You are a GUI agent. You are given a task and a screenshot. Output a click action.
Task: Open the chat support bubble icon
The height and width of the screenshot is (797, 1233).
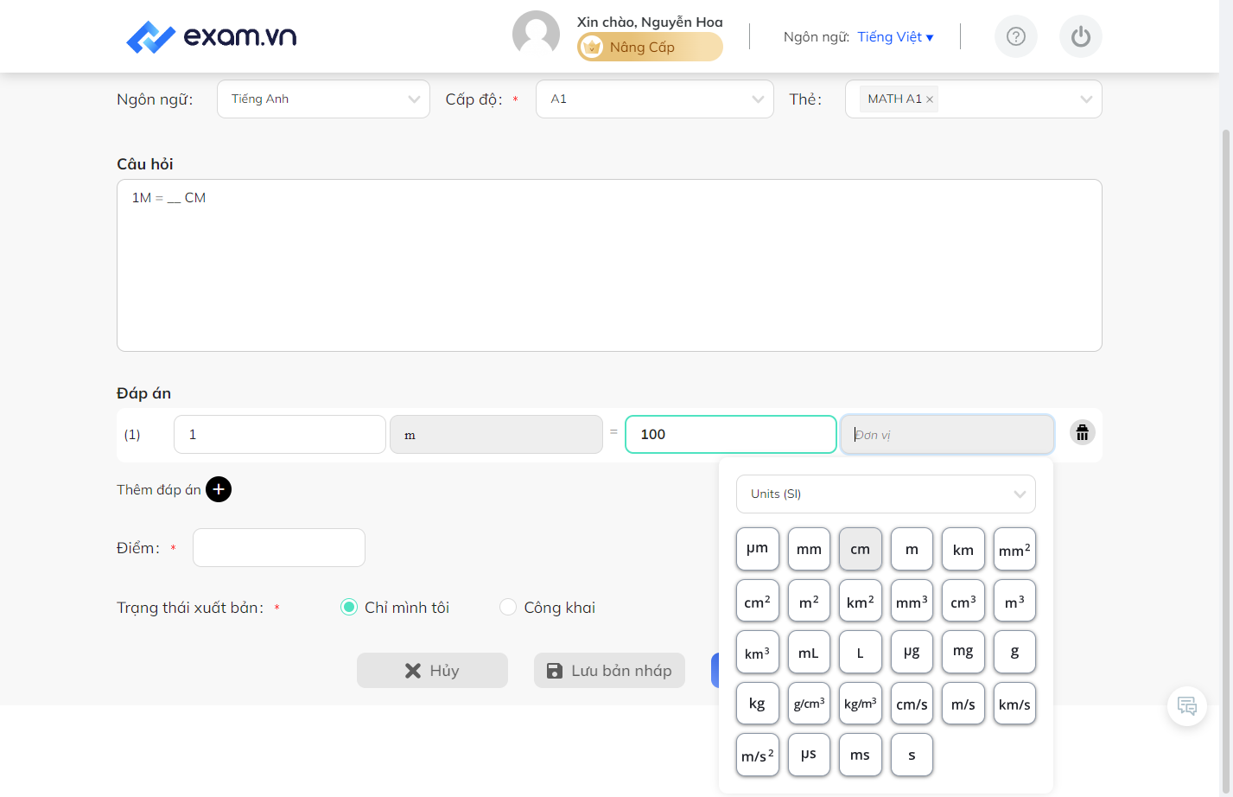point(1187,706)
